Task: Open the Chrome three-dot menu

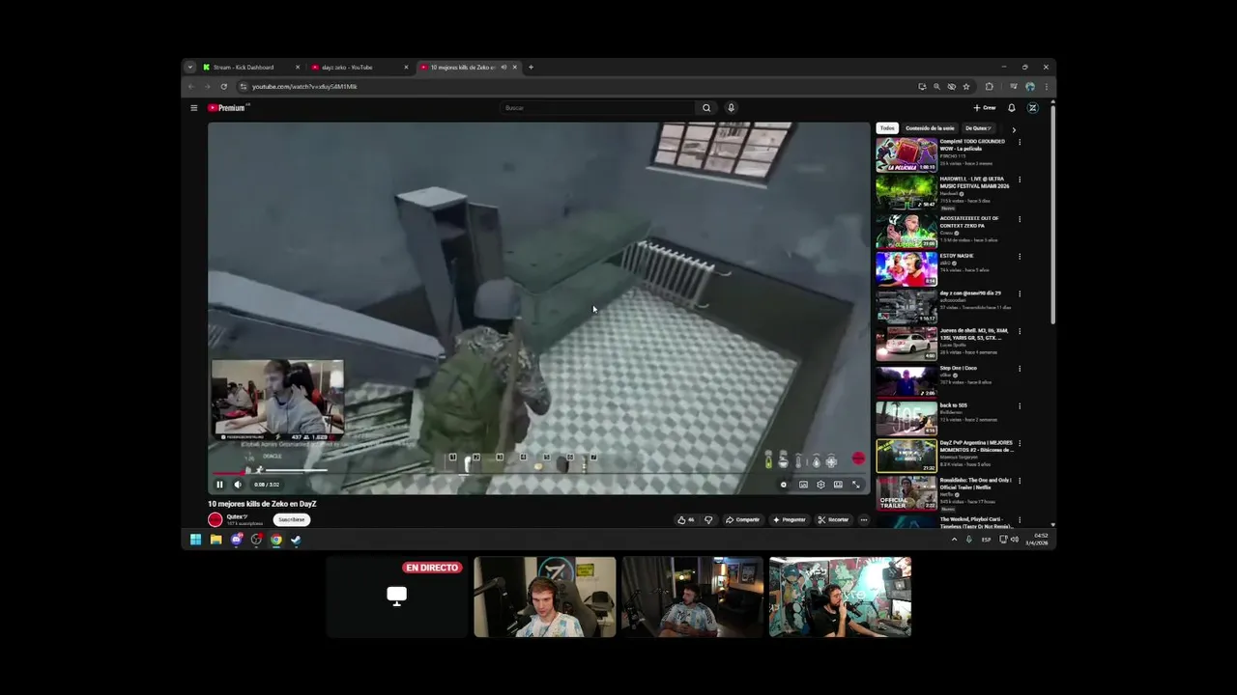Action: [x=1046, y=87]
